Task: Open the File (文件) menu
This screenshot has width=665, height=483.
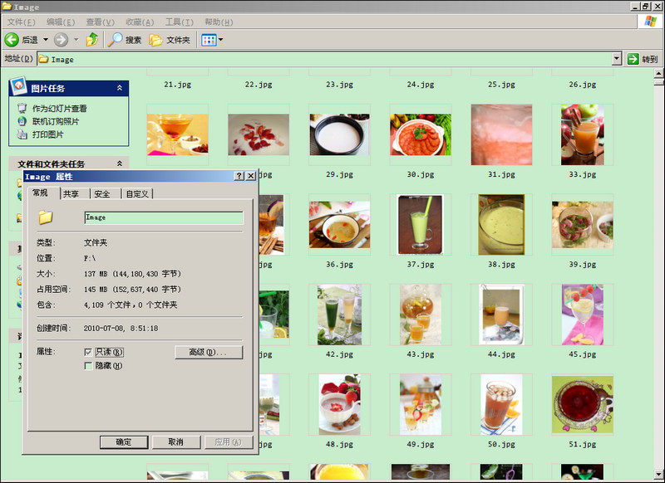Action: tap(22, 22)
